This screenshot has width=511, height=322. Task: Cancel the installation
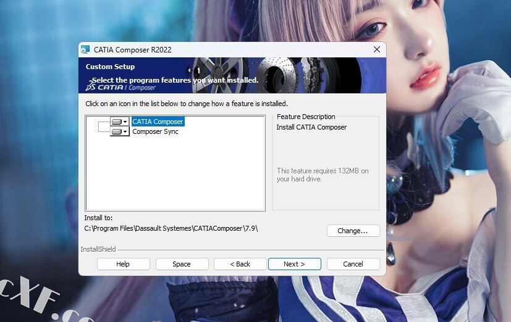353,264
